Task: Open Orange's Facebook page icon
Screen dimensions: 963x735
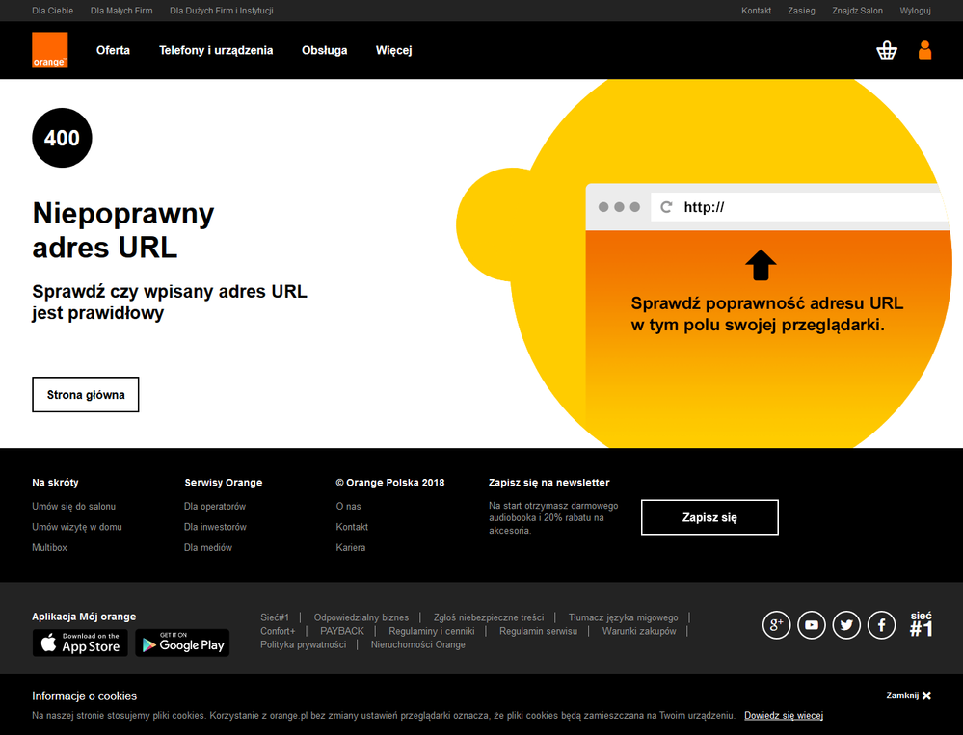Action: tap(881, 624)
